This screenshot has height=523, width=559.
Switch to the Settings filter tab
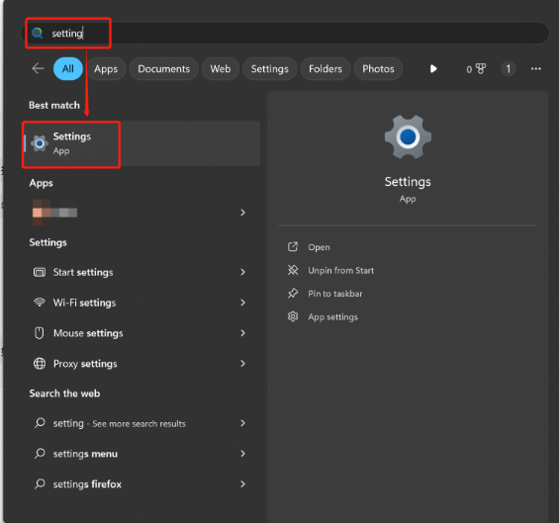tap(270, 69)
